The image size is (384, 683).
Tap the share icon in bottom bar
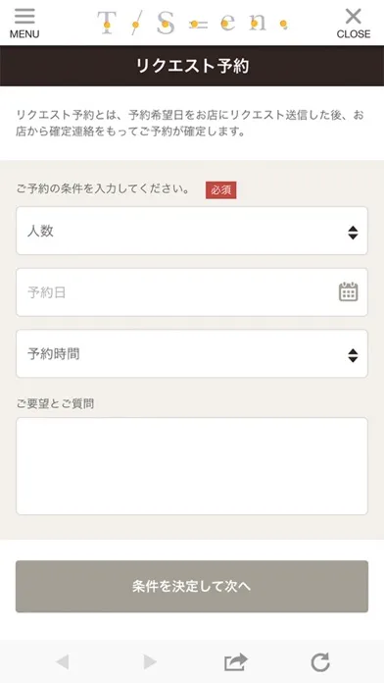(236, 662)
